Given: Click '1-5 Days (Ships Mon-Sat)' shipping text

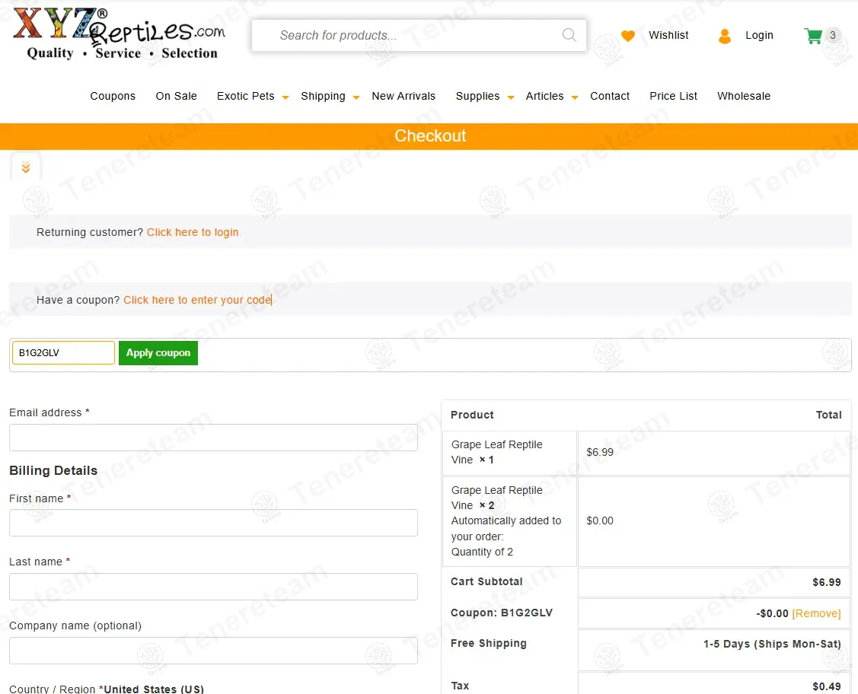Looking at the screenshot, I should click(x=772, y=644).
